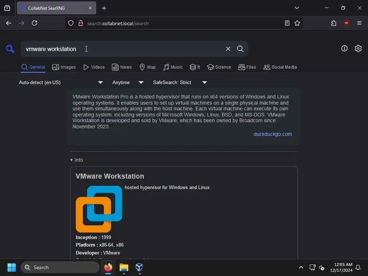Close the CollabNet SearXNG tab
The image size is (368, 276).
click(x=90, y=8)
